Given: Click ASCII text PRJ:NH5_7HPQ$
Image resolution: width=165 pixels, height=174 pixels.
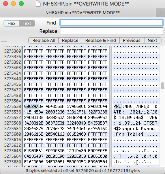Looking at the screenshot, I should click(131, 106).
